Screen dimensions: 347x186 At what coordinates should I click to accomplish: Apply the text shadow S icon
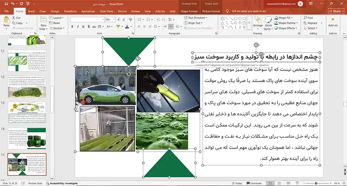(89, 26)
